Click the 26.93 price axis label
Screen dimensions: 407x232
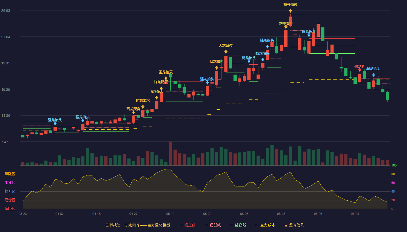[6, 11]
